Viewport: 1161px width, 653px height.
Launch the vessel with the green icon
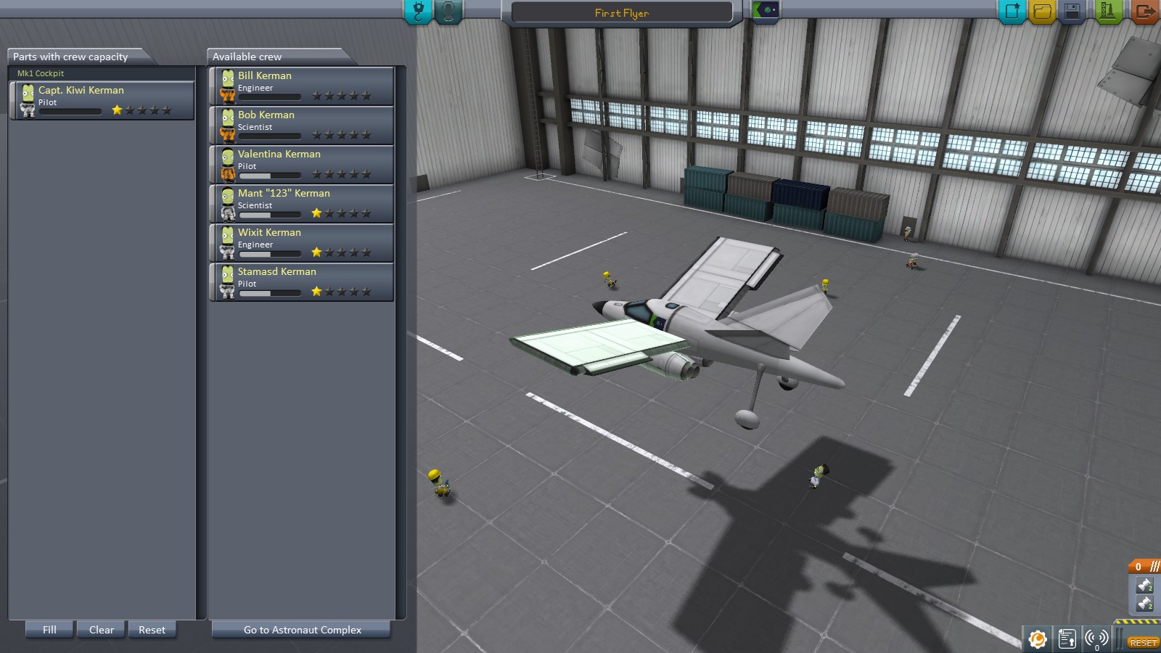pyautogui.click(x=1108, y=12)
